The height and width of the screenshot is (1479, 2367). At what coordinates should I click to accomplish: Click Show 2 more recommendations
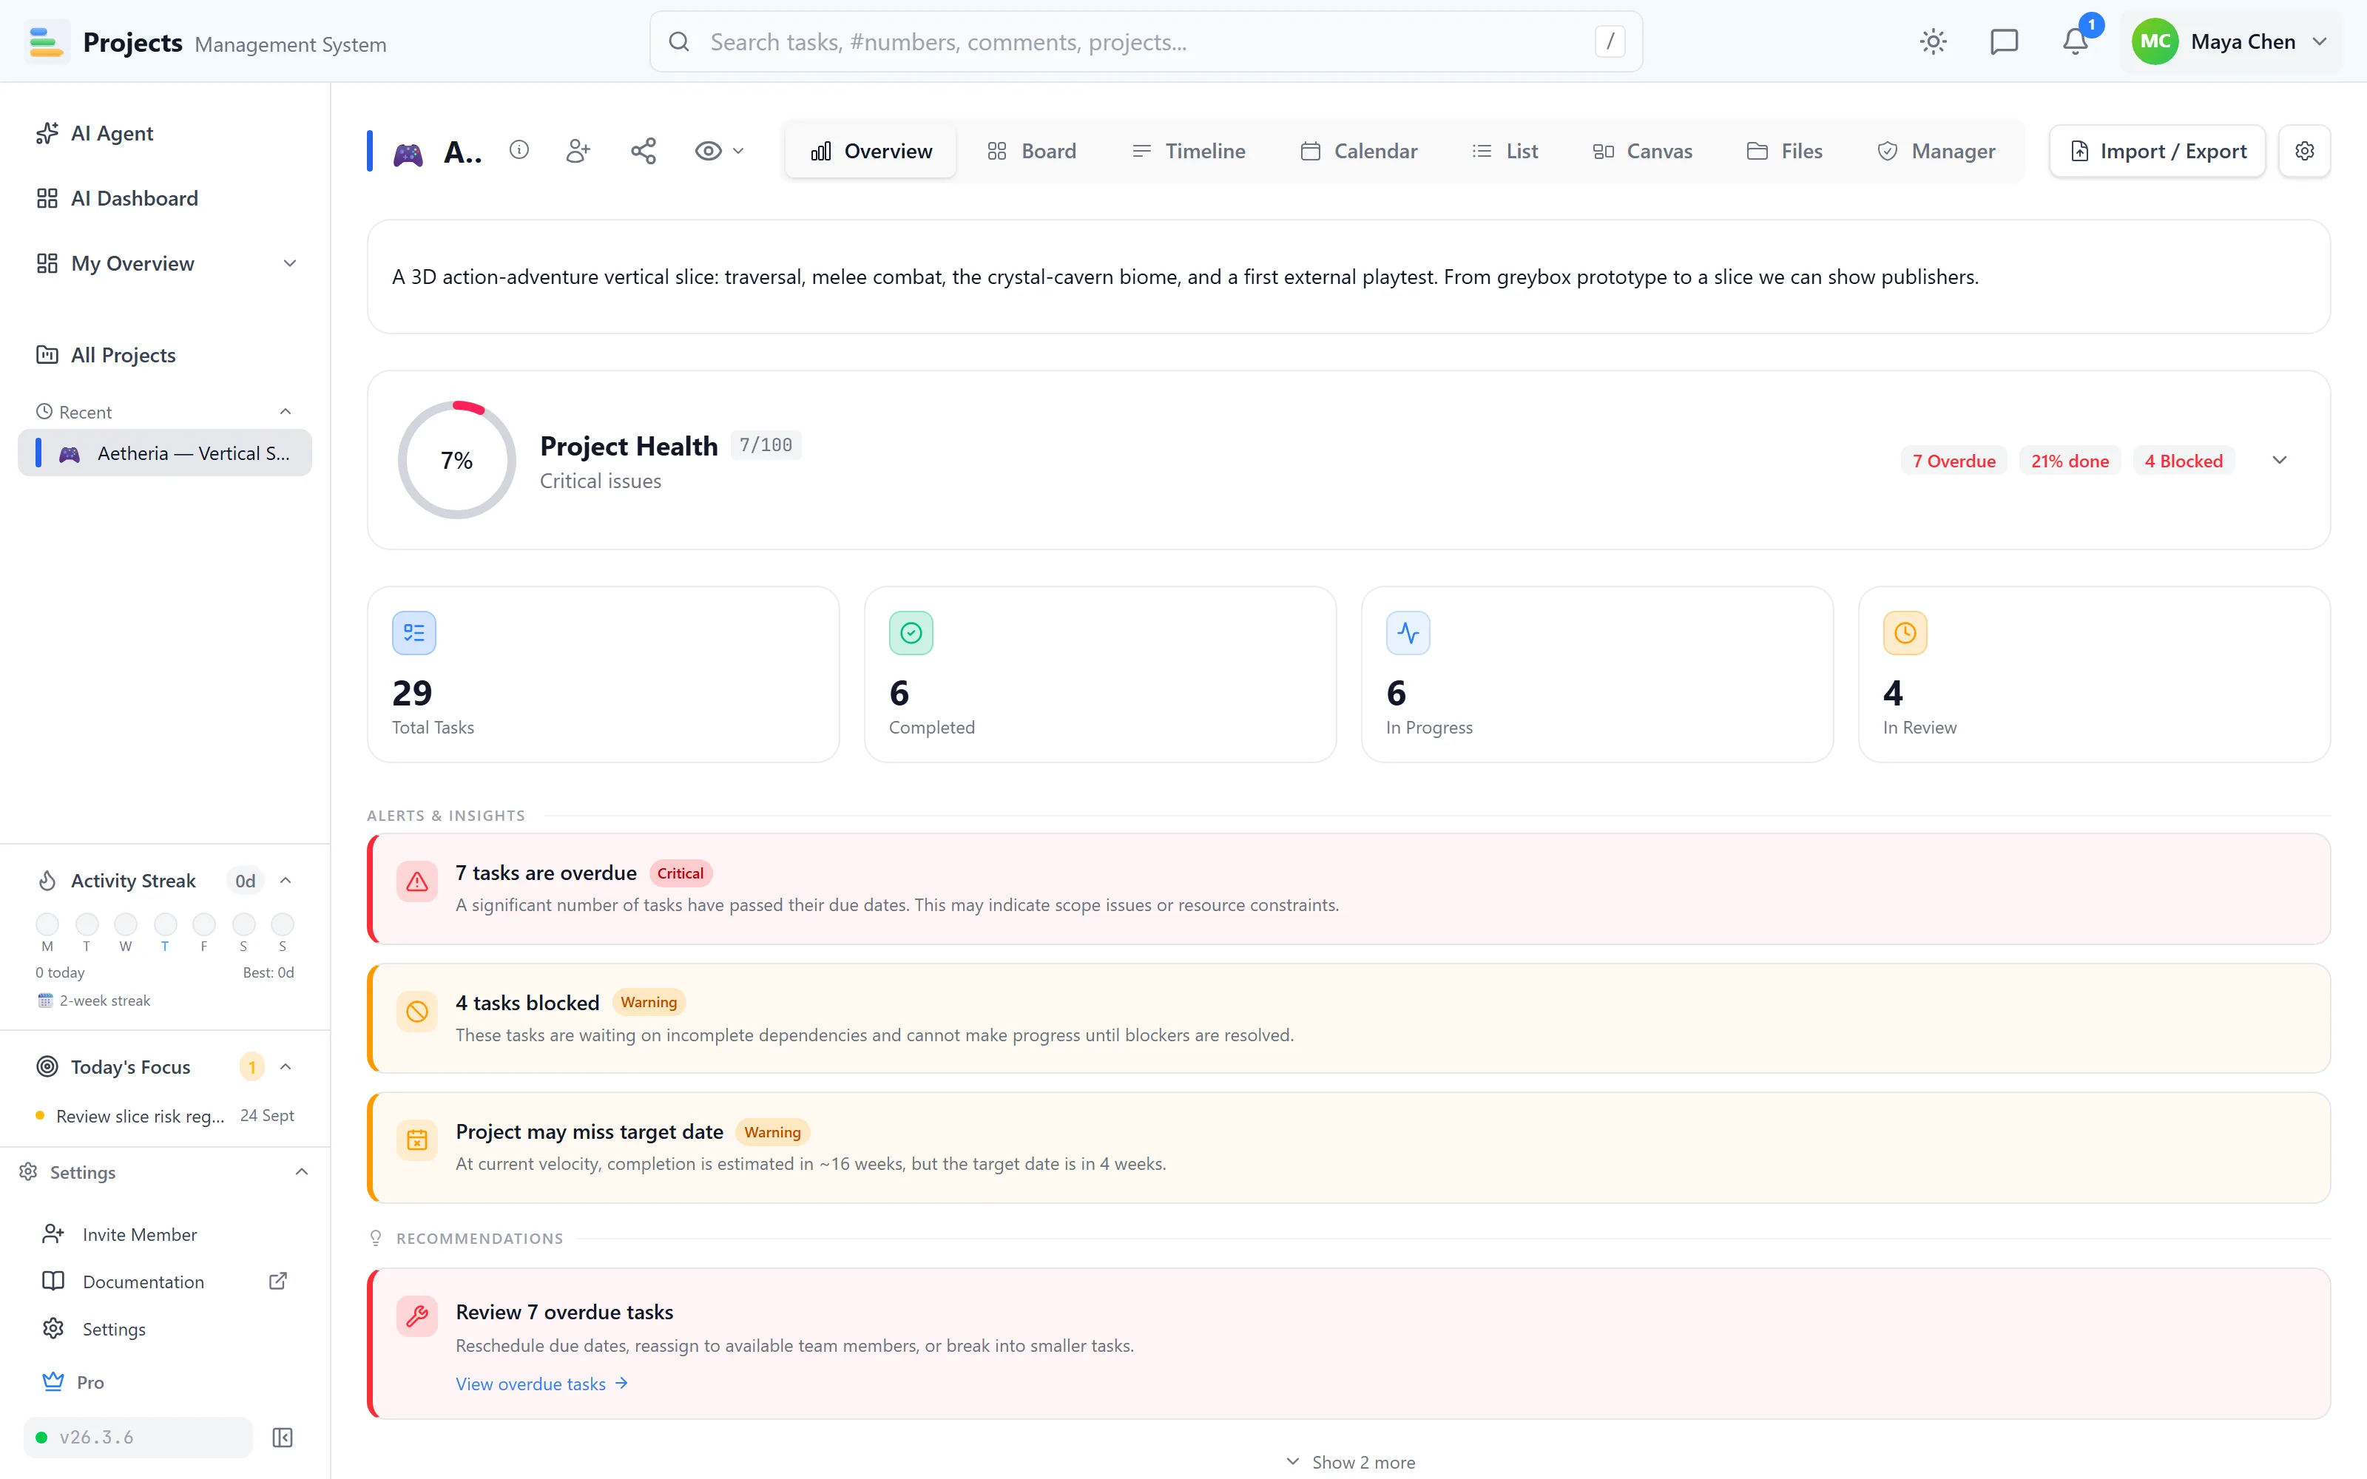[x=1350, y=1461]
